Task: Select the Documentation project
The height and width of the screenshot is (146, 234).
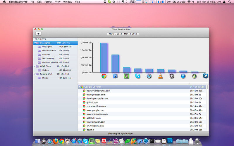Action: tap(56, 51)
